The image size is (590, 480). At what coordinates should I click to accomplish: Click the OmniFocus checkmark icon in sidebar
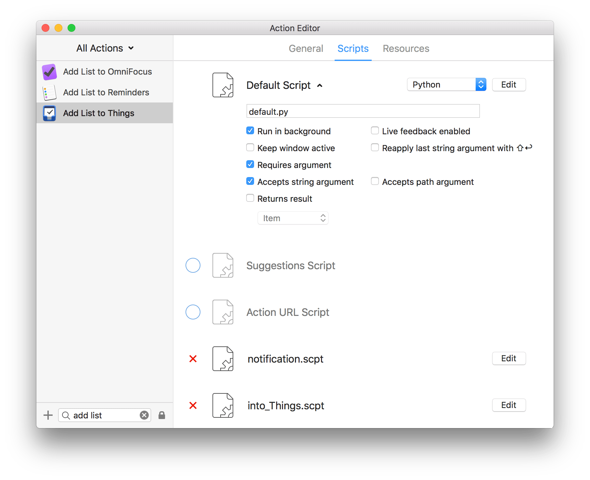click(49, 72)
